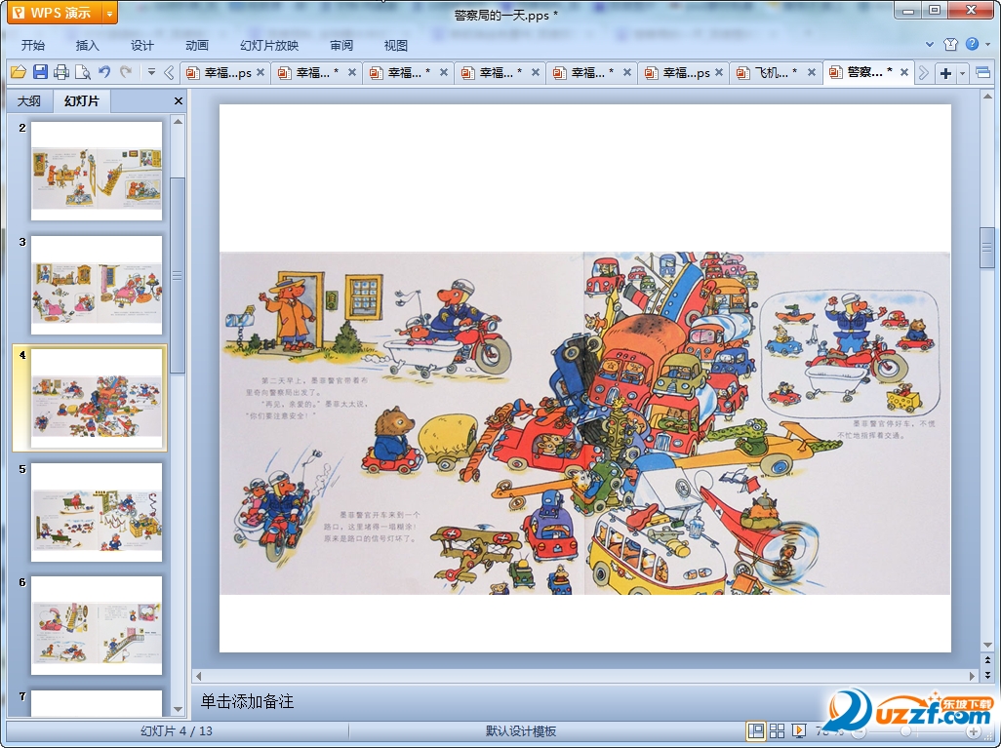This screenshot has width=1001, height=748.
Task: Open a file with the folder icon
Action: (18, 72)
